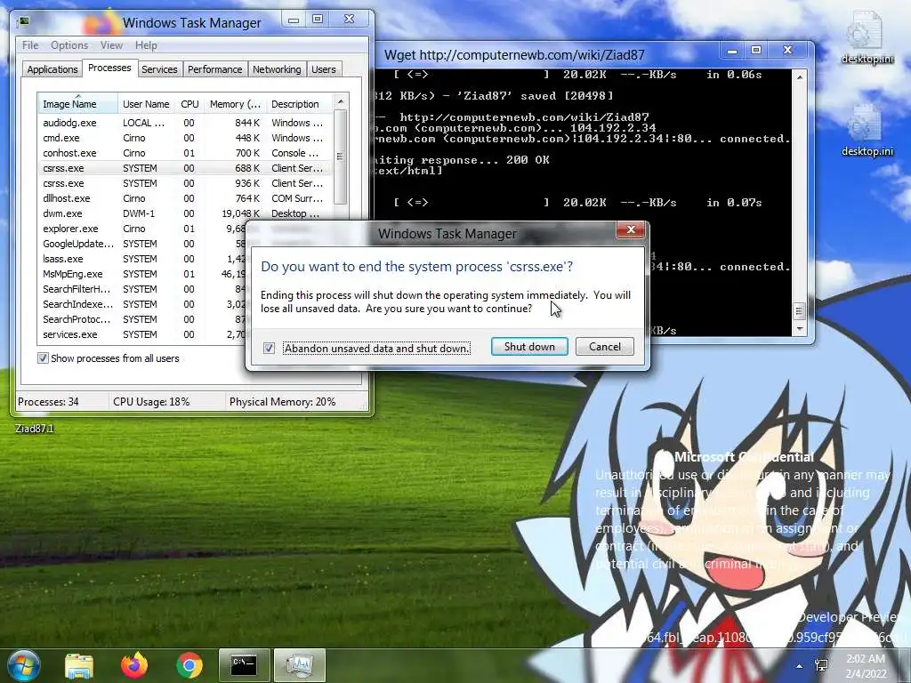Launch Google Chrome from the taskbar
The width and height of the screenshot is (911, 683).
coord(189,665)
